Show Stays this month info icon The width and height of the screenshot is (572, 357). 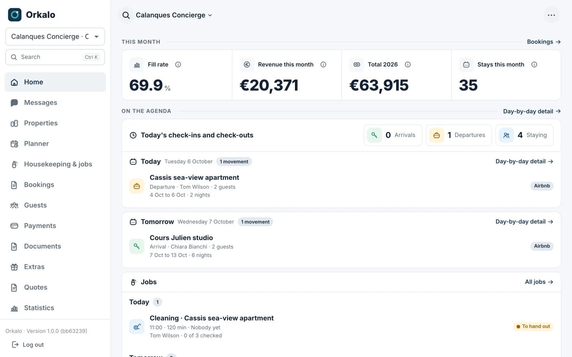534,65
